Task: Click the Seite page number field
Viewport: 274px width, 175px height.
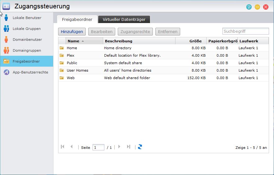Action: [98, 147]
